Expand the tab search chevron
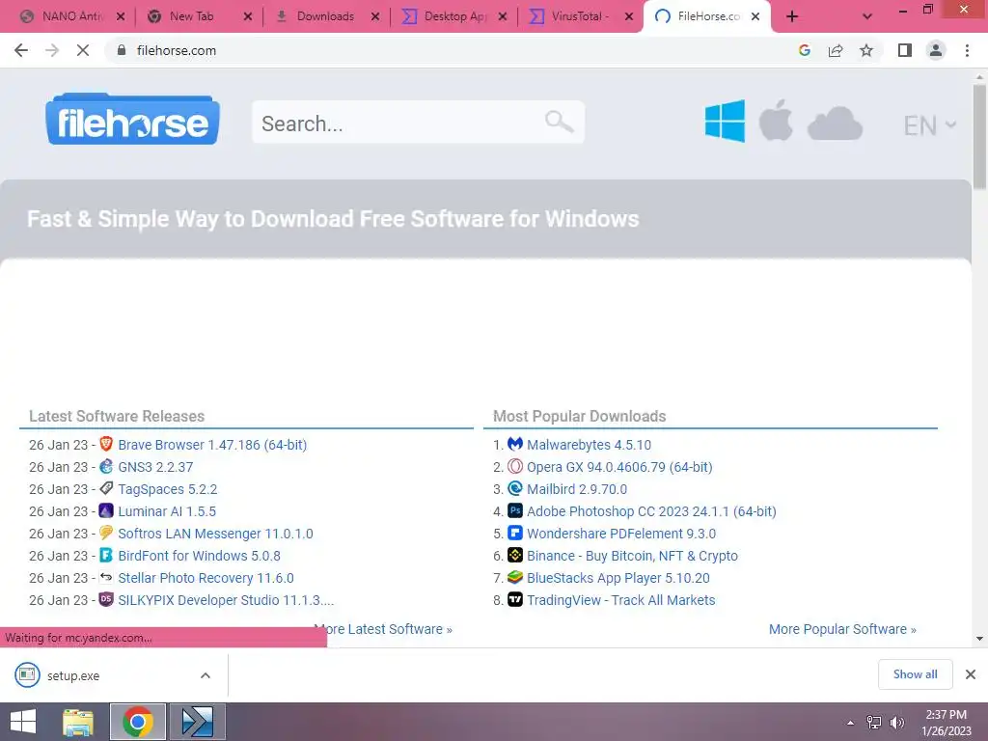Image resolution: width=988 pixels, height=741 pixels. 867,16
